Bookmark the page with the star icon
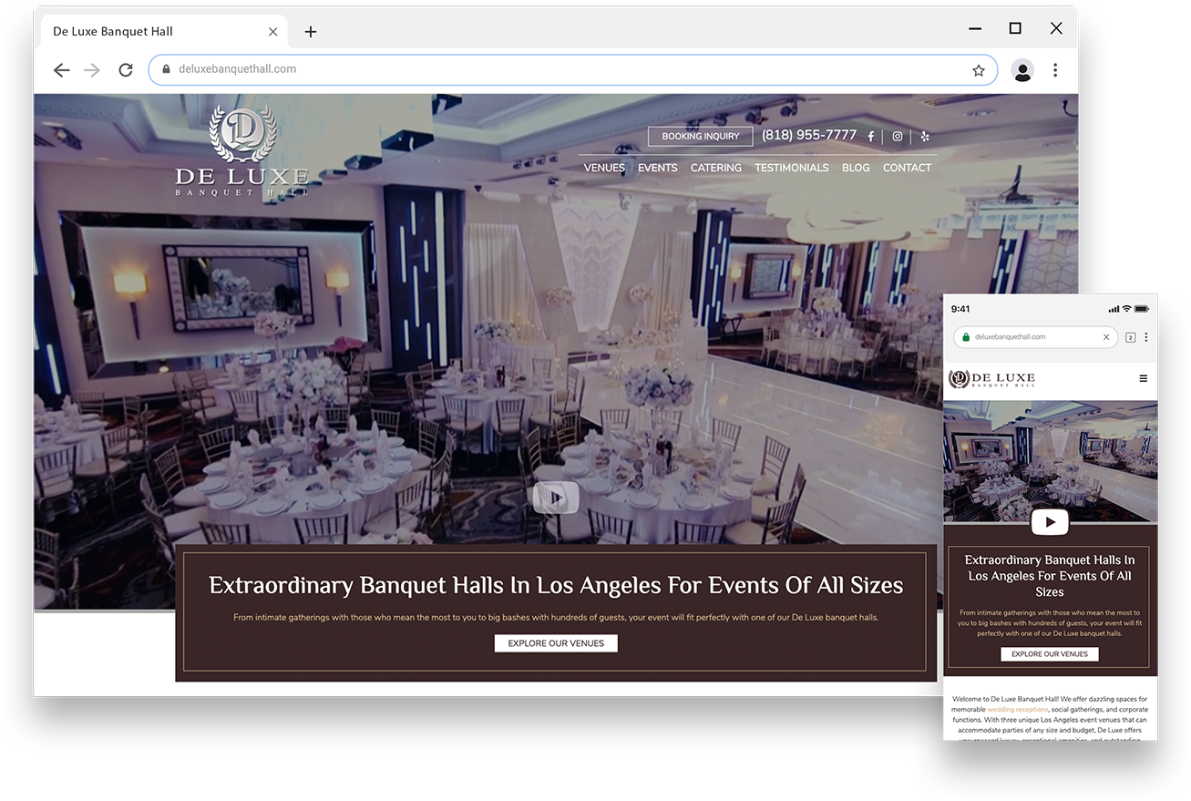 click(x=979, y=70)
